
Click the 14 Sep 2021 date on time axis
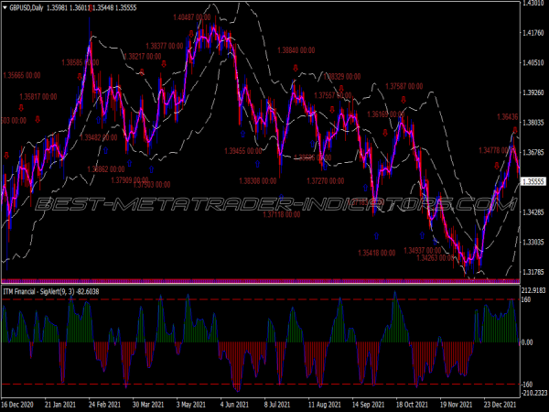coord(368,405)
